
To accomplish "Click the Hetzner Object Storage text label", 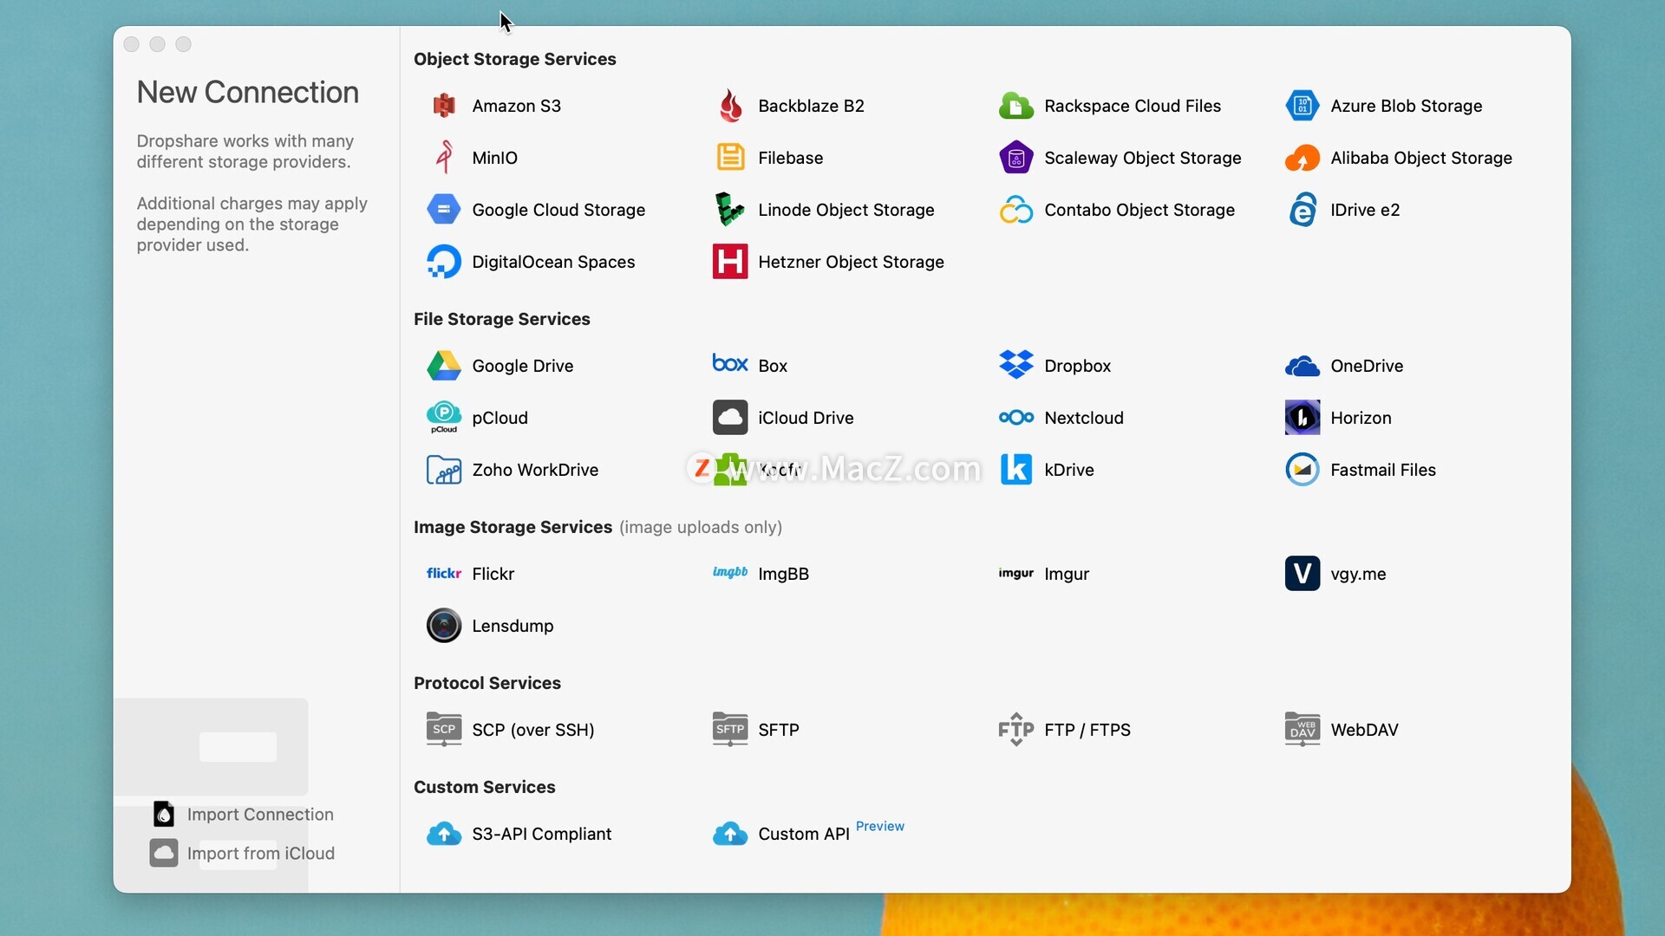I will tap(852, 262).
